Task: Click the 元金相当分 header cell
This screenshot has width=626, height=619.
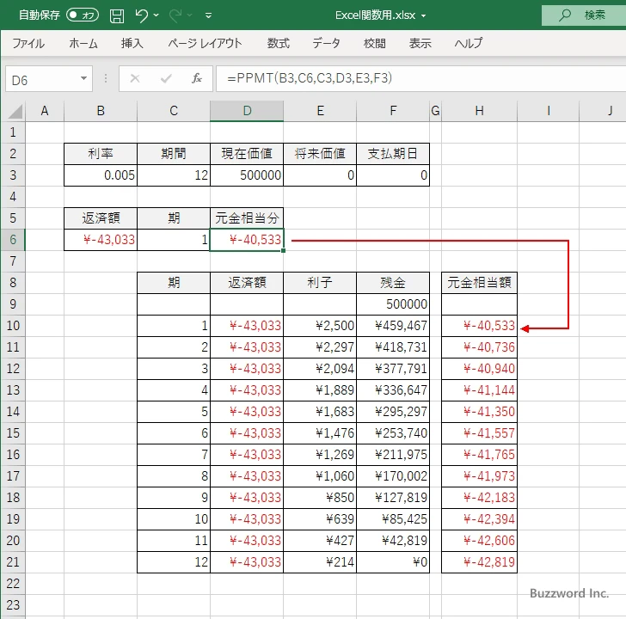Action: [x=247, y=218]
